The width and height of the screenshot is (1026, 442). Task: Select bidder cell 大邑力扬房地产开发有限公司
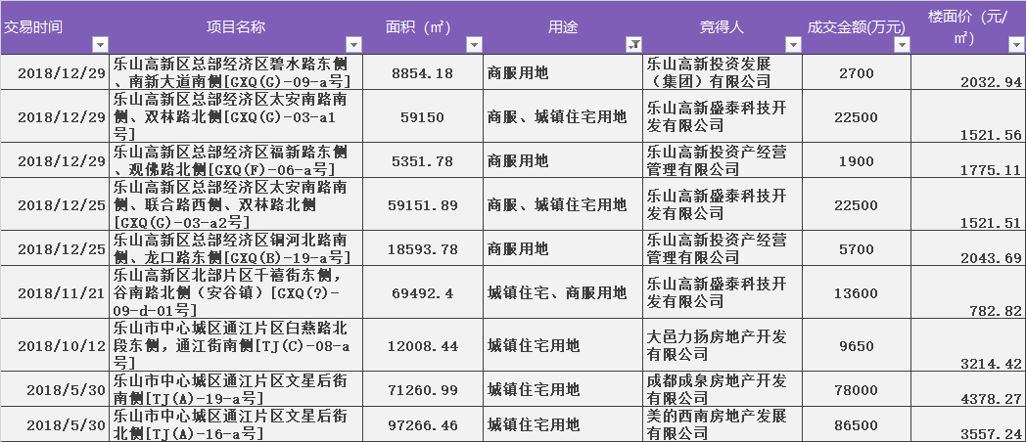coord(723,345)
